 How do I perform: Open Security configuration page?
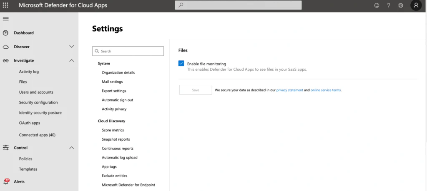(x=38, y=102)
